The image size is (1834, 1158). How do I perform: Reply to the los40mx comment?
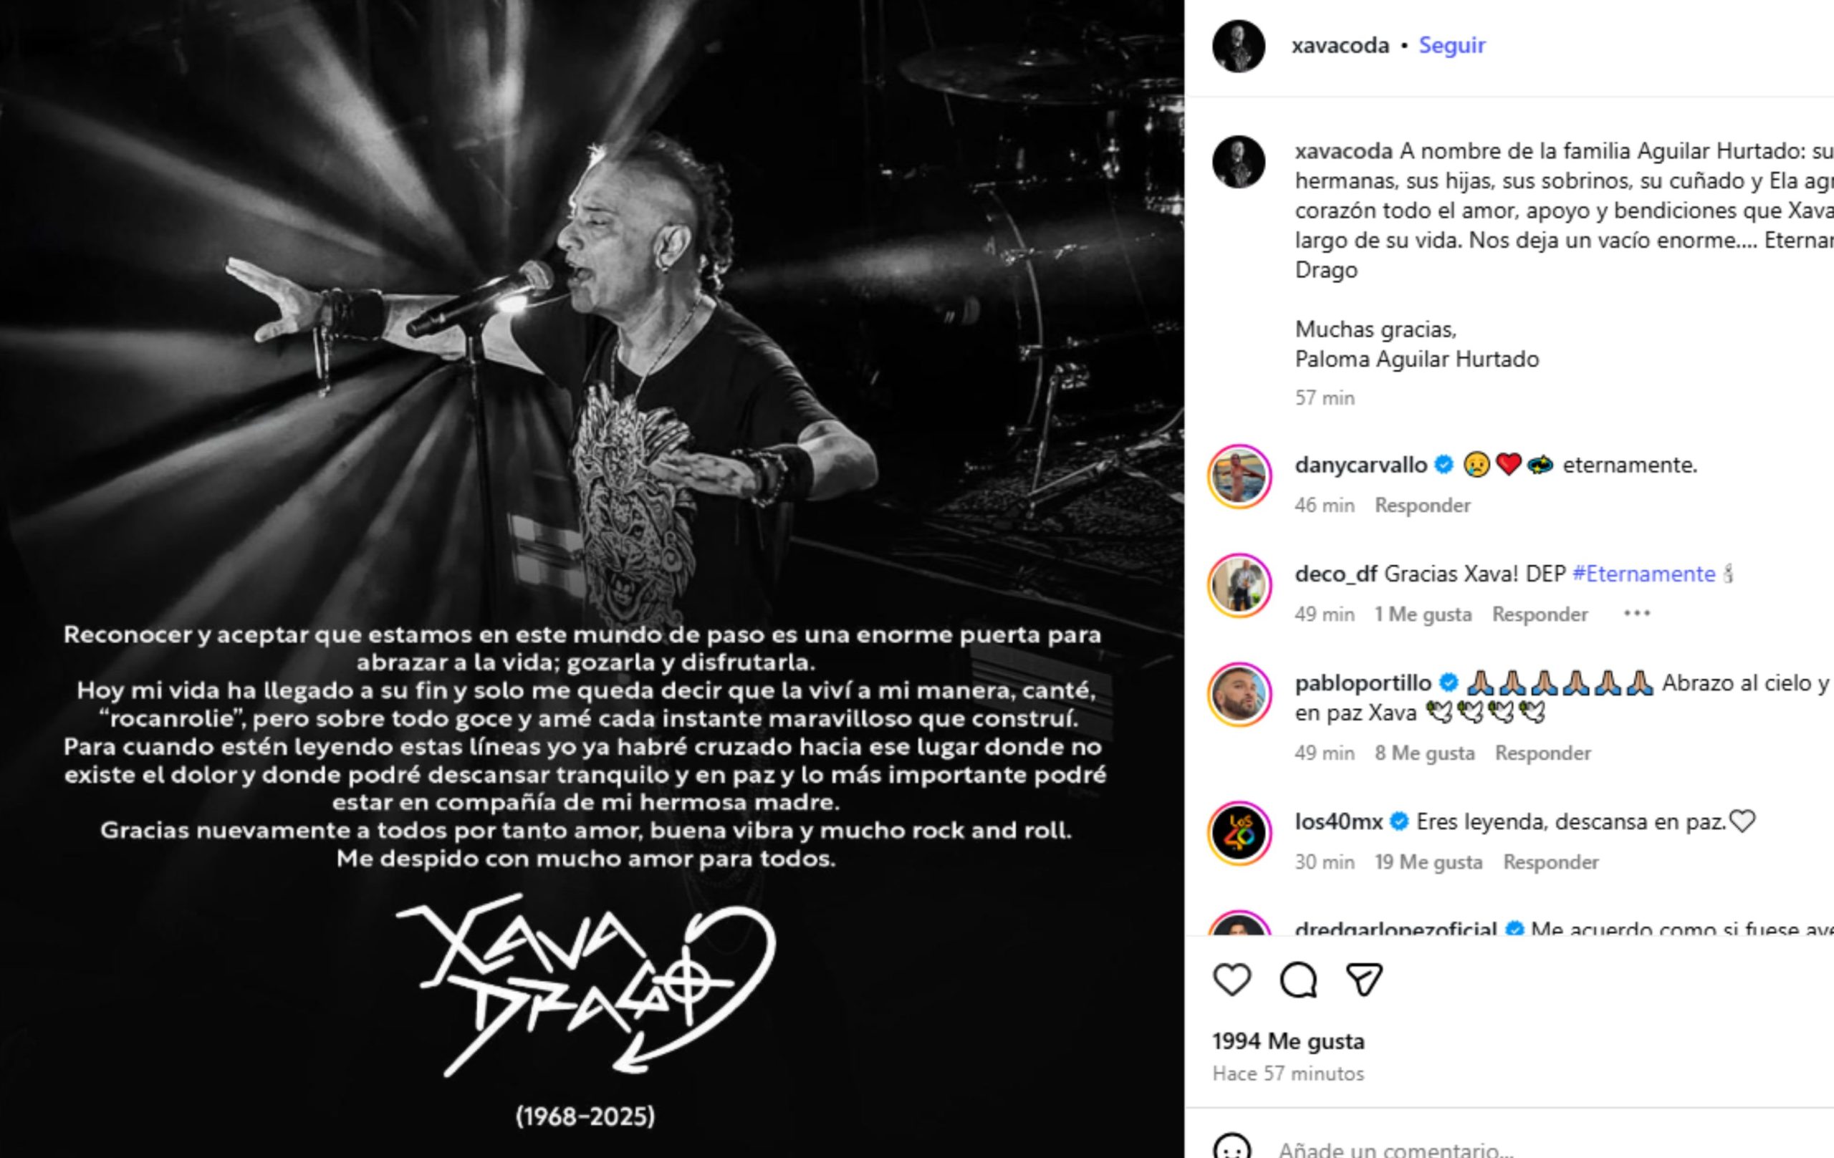click(1551, 862)
